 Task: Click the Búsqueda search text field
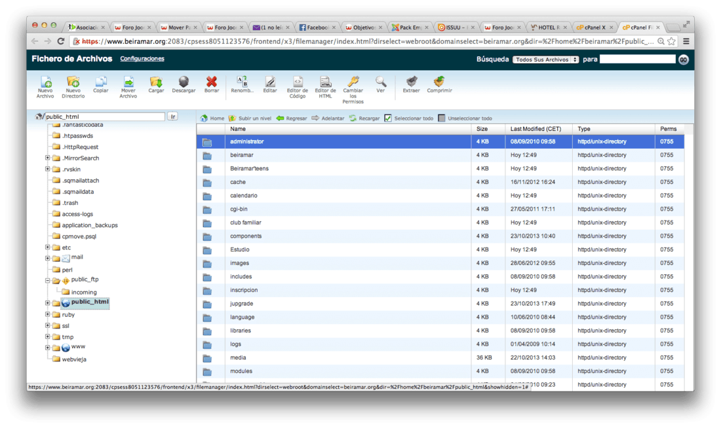click(637, 60)
